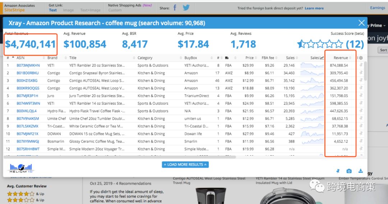This screenshot has height=204, width=388.
Task: Open ASIN B01BD0R8KU product link
Action: click(27, 73)
